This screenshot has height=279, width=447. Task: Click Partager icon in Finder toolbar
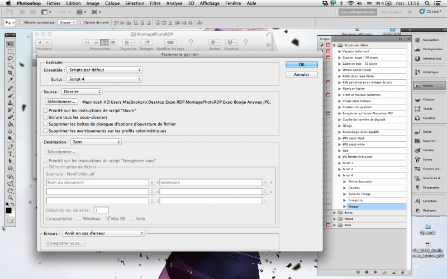click(146, 42)
